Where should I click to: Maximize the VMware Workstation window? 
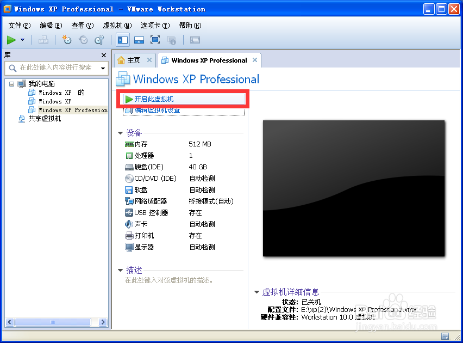point(441,9)
